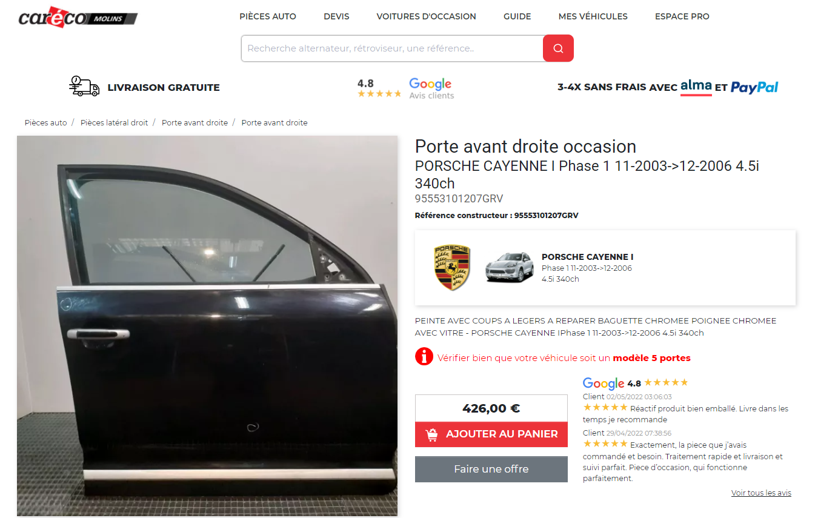
Task: Open the Devis menu item
Action: [336, 16]
